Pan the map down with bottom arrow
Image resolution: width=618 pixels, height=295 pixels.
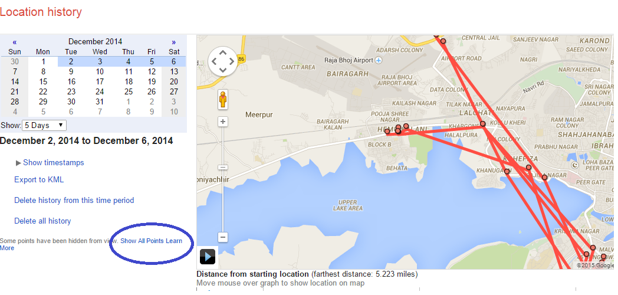[223, 70]
